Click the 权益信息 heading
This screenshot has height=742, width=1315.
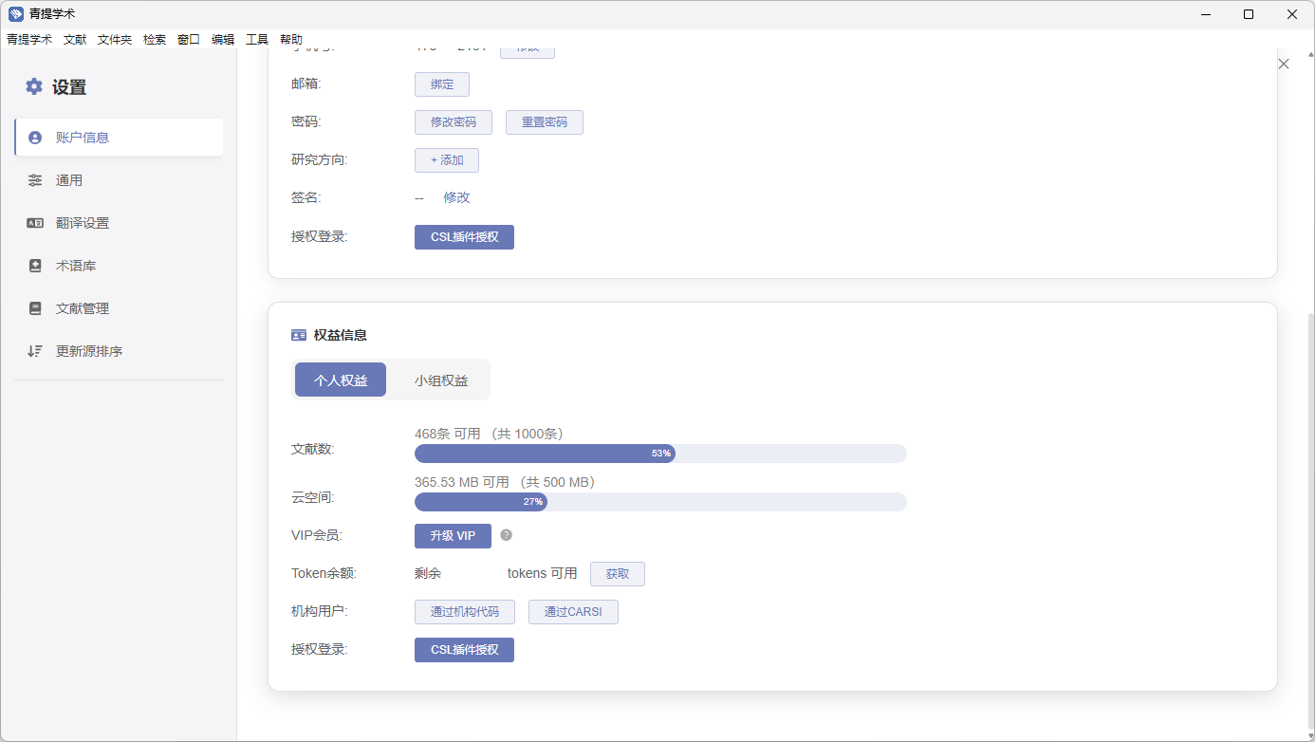pyautogui.click(x=341, y=335)
